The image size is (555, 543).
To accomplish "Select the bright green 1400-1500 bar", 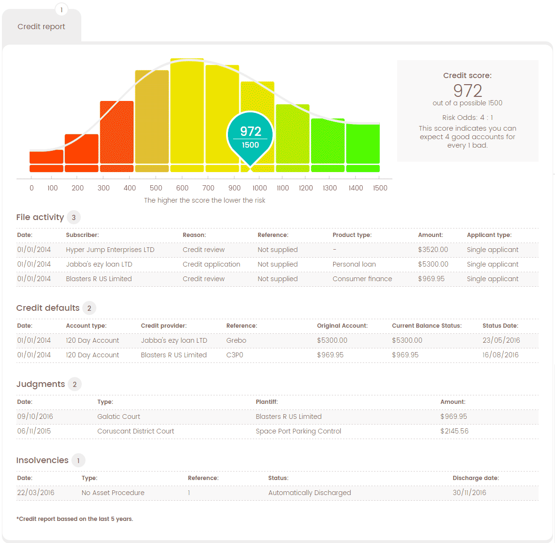I will pyautogui.click(x=363, y=143).
